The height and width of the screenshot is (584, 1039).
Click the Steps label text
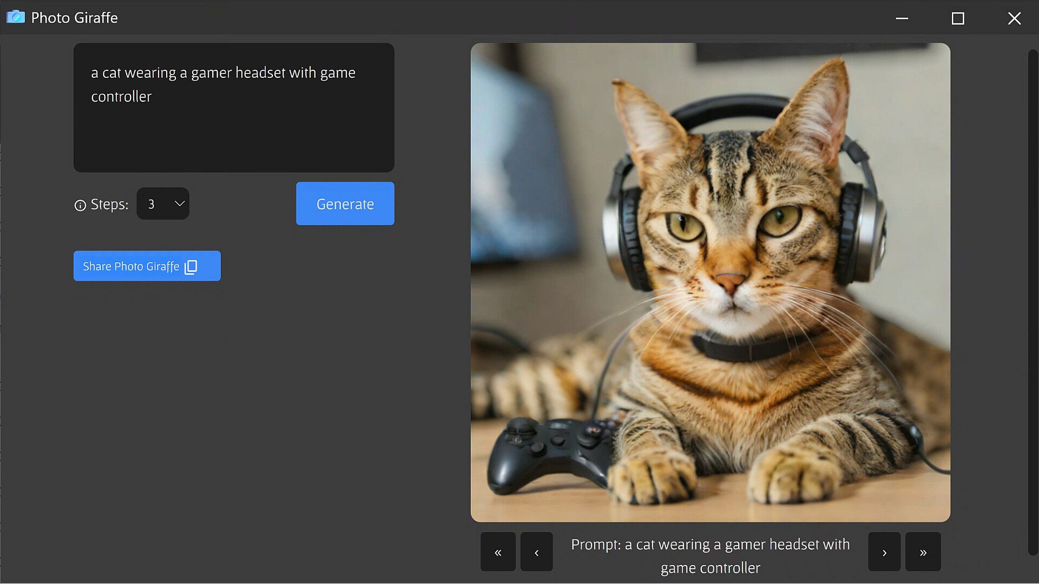[x=109, y=204]
